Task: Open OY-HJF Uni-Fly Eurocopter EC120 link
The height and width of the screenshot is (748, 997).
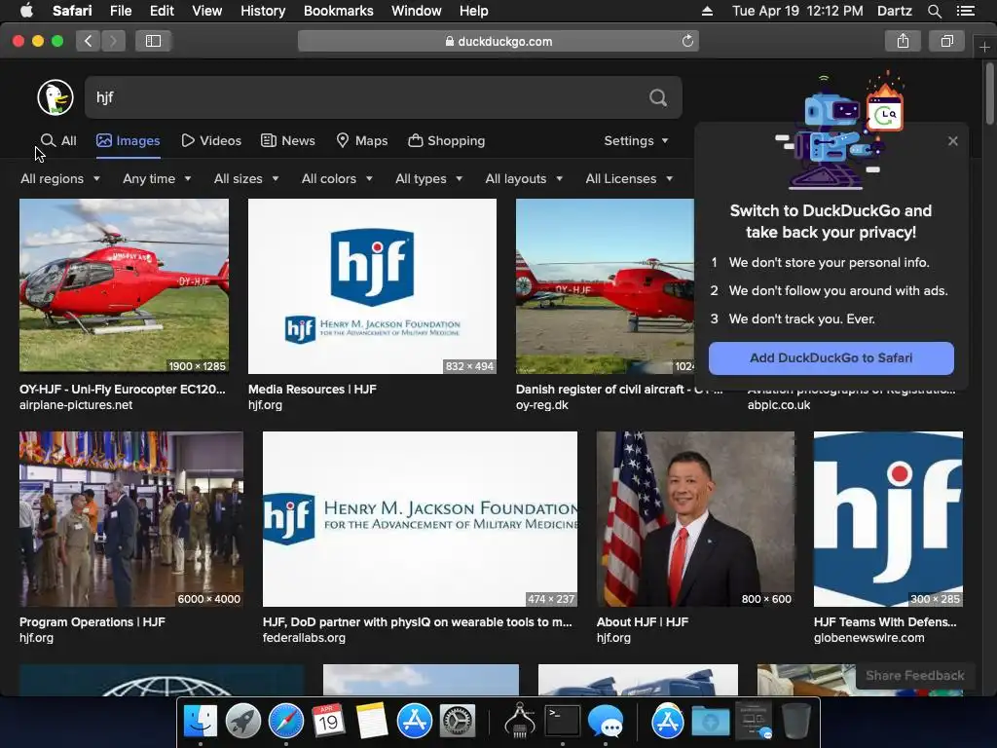Action: click(122, 390)
